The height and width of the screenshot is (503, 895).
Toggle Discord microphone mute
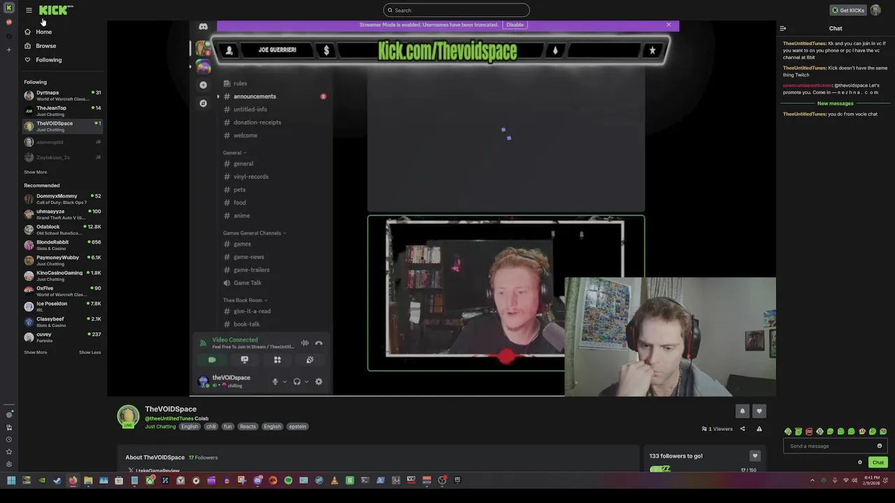pyautogui.click(x=275, y=381)
